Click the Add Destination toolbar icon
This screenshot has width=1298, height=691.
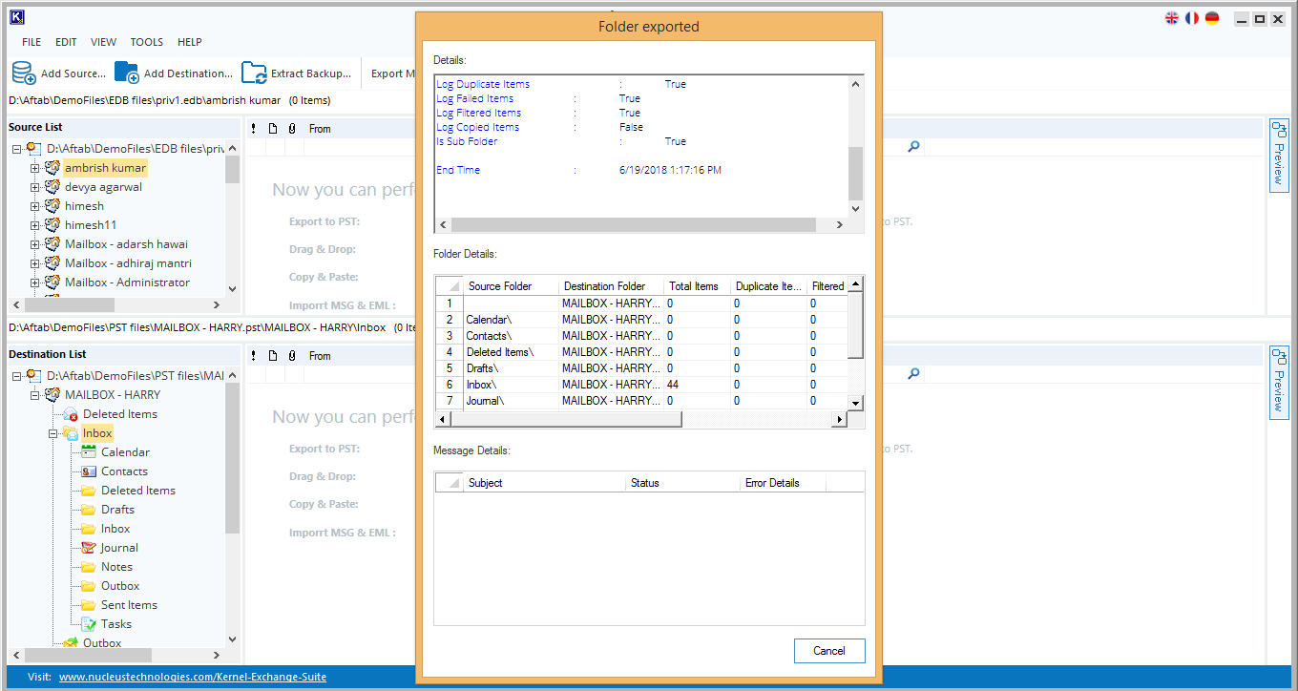(x=127, y=73)
